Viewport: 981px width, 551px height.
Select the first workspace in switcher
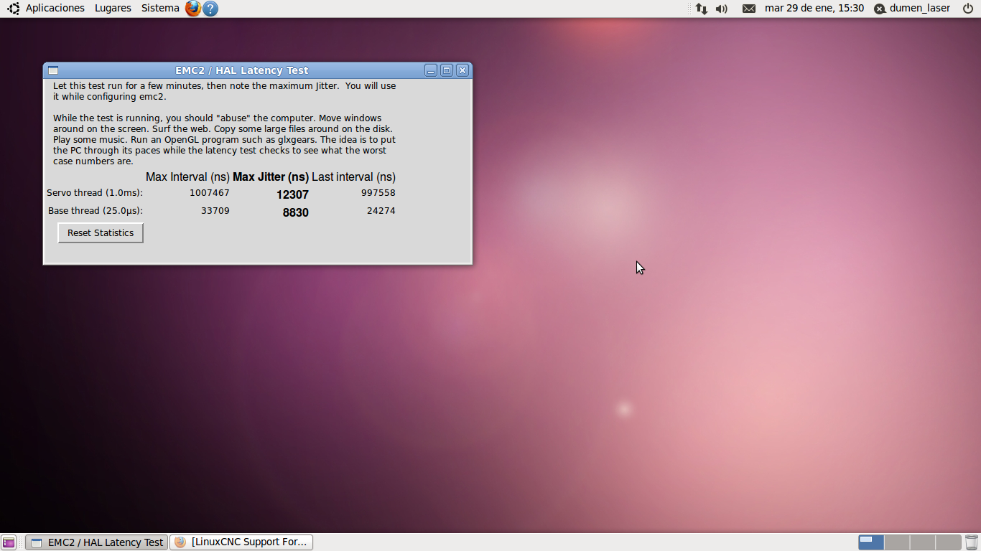[871, 542]
